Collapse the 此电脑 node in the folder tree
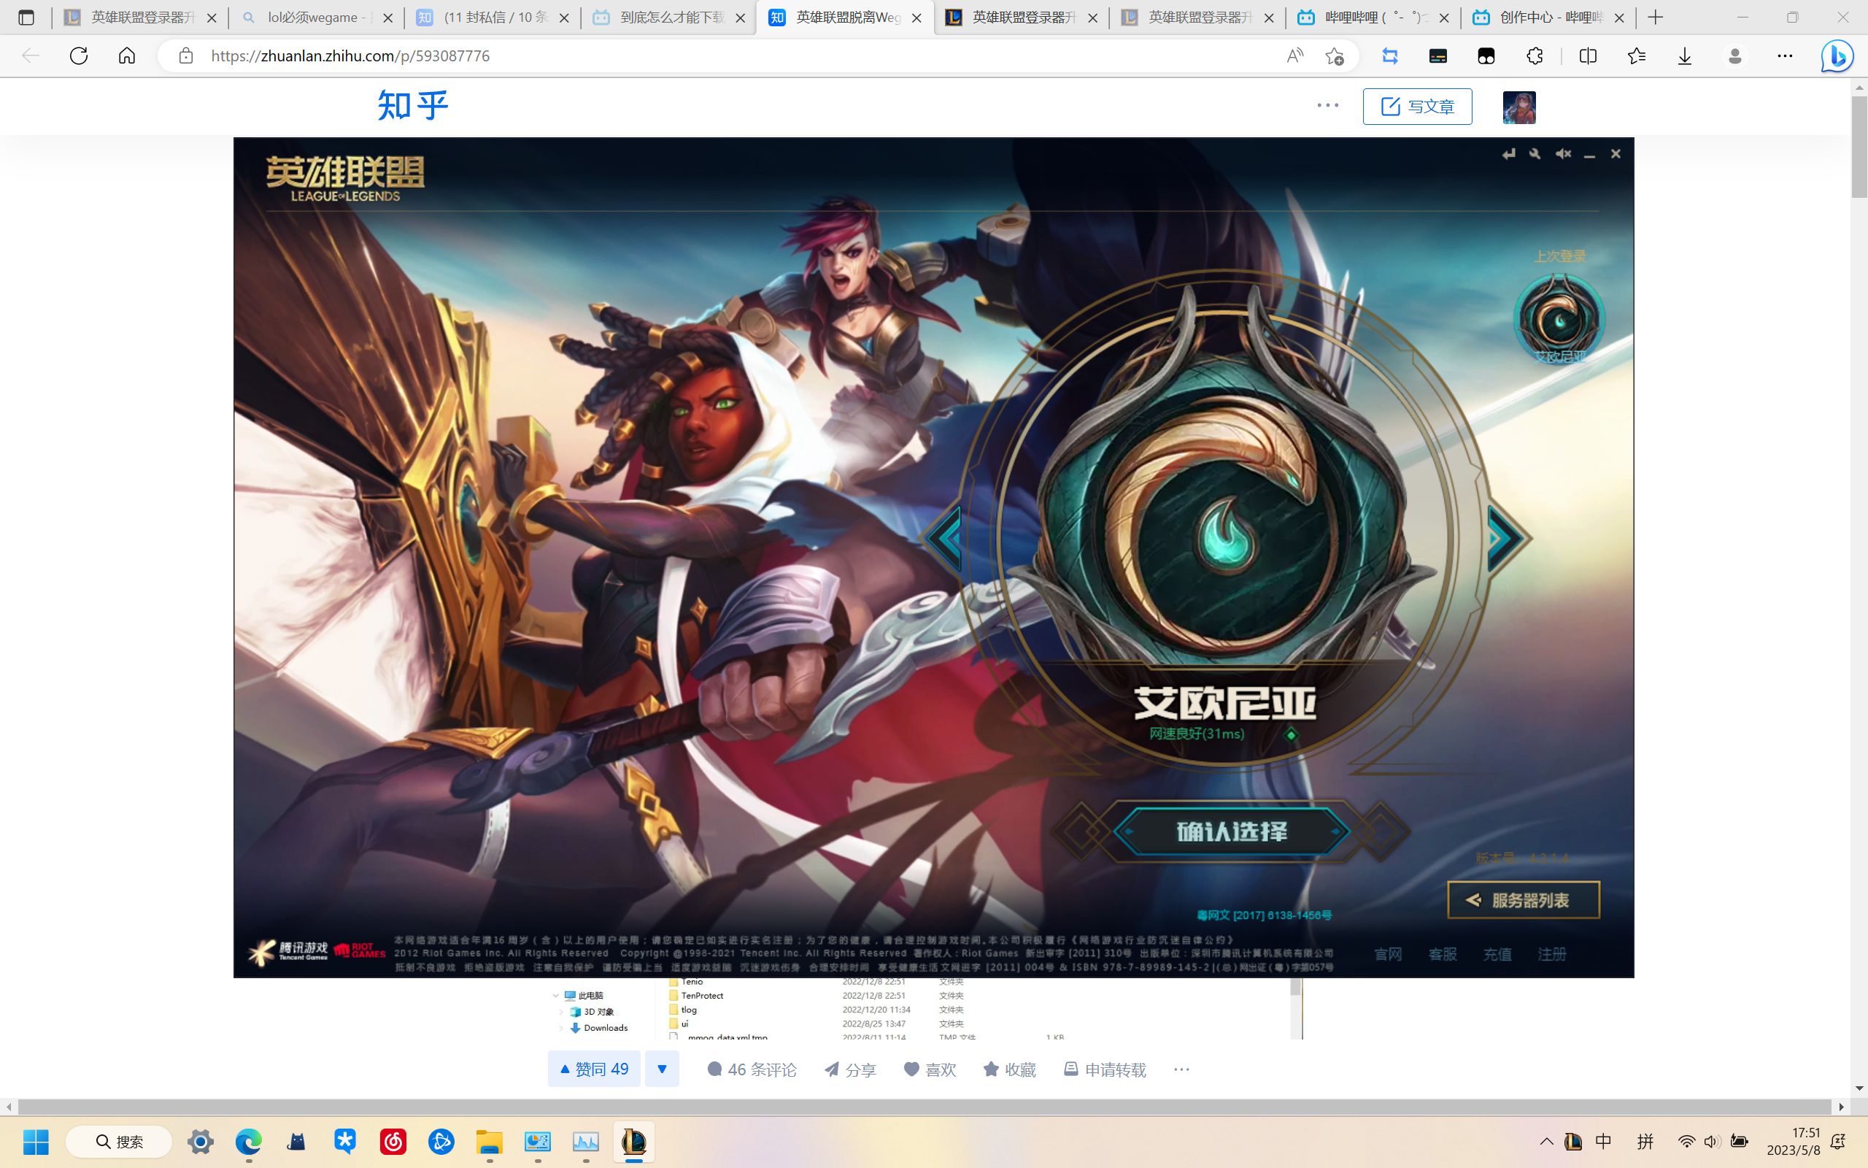 point(557,995)
